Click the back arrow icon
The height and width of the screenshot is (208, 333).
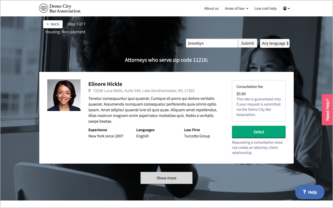point(48,24)
